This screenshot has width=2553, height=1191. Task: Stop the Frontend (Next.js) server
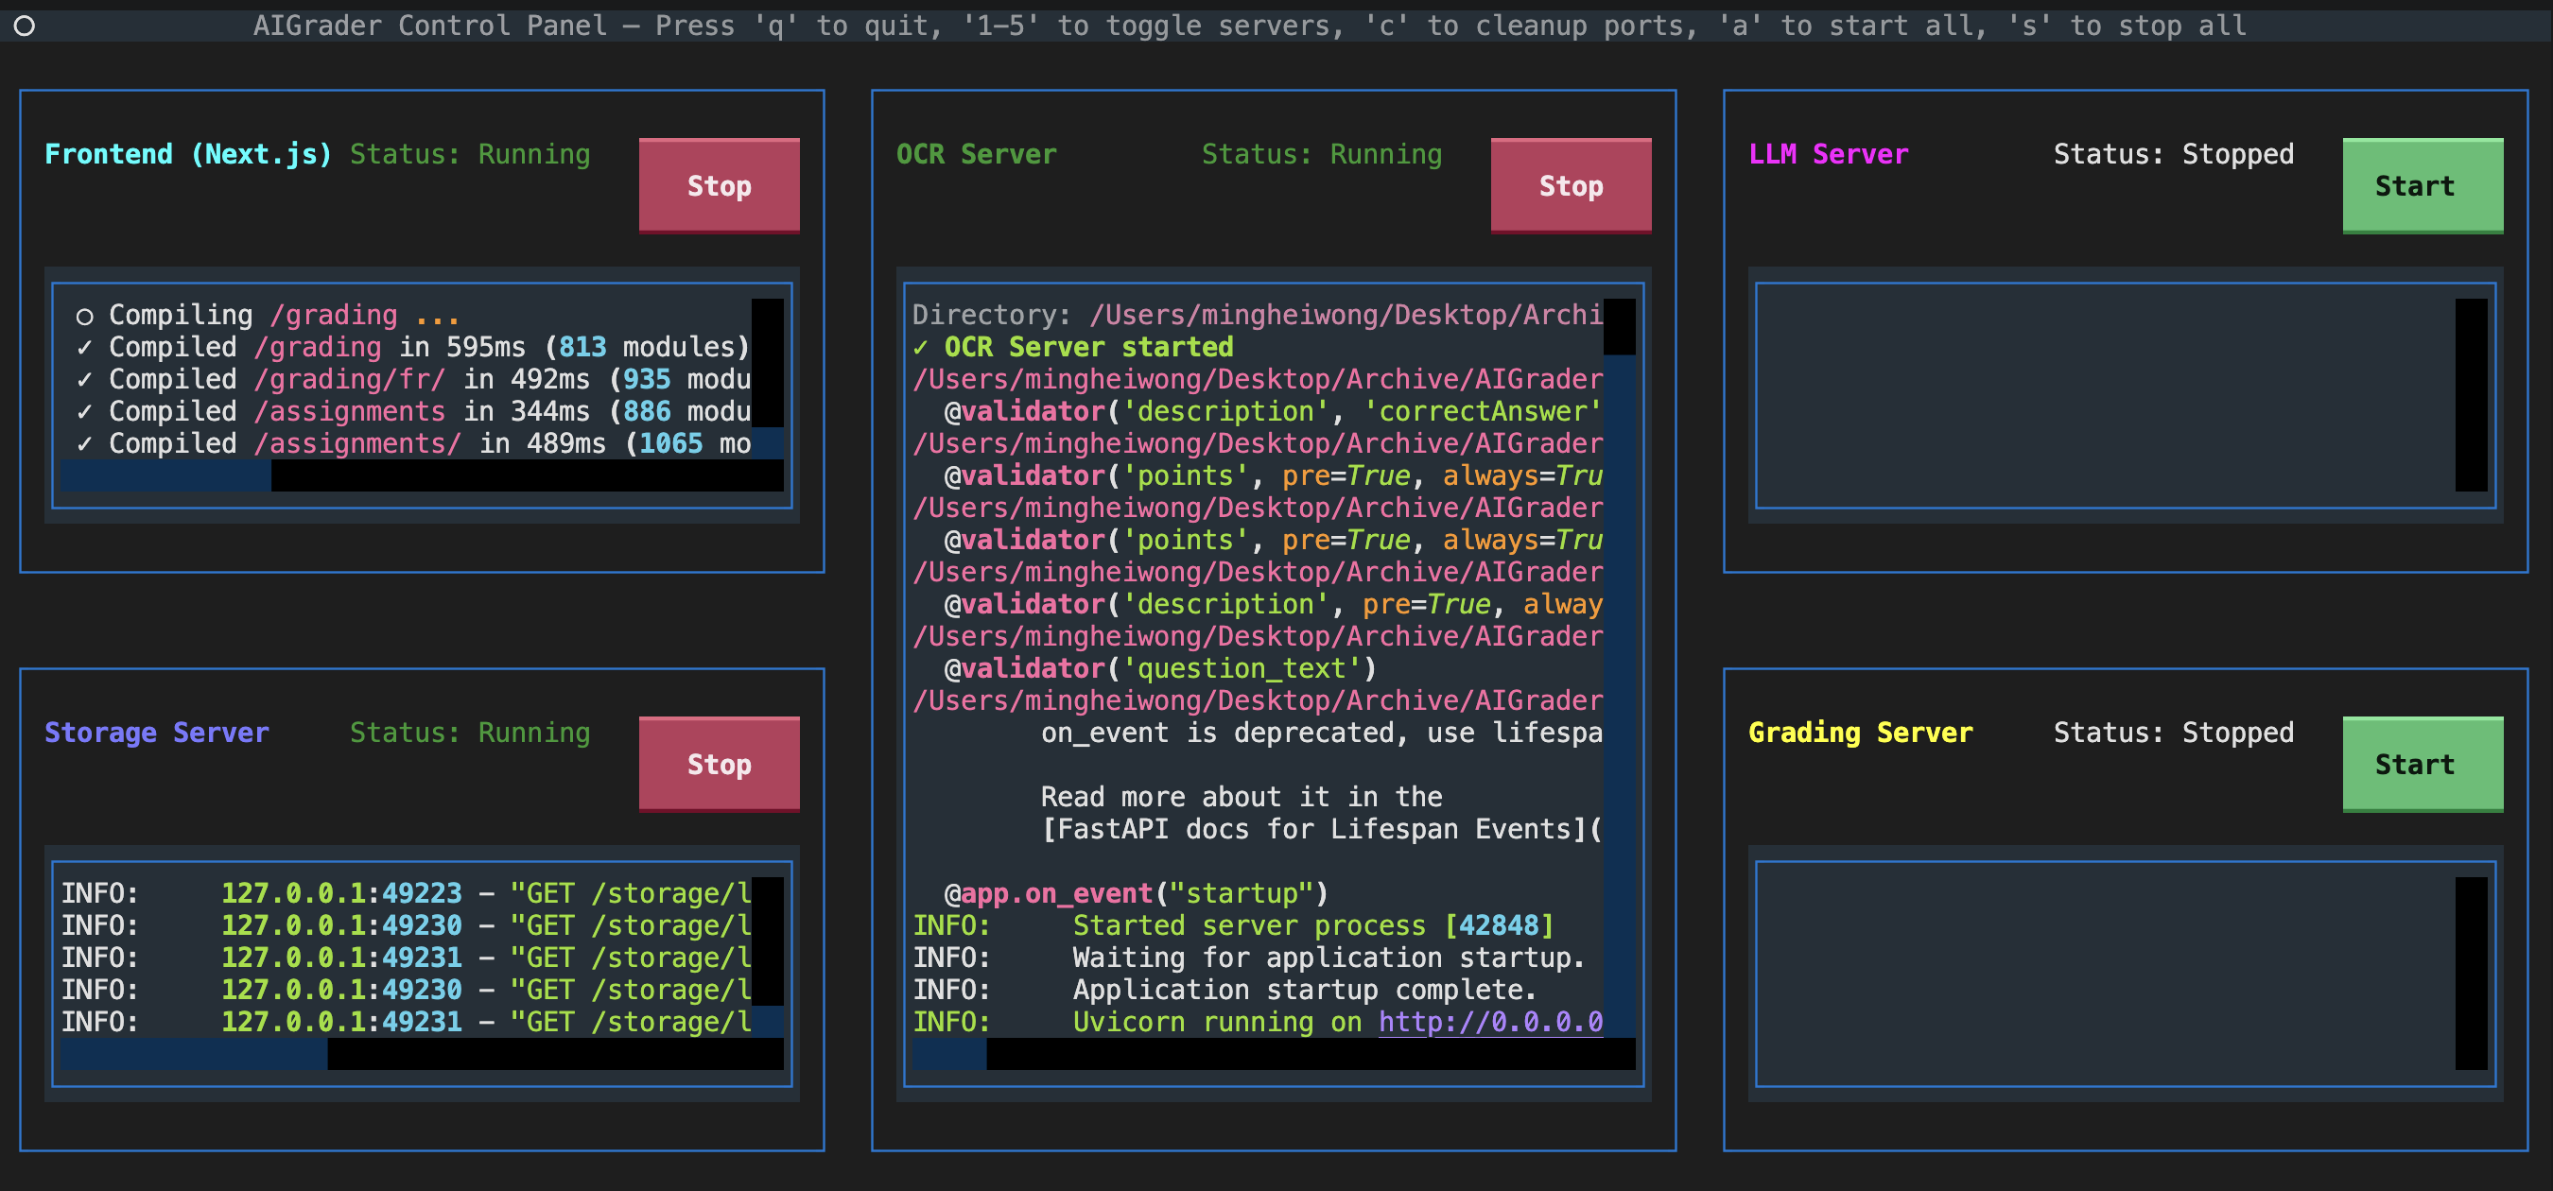pos(719,185)
